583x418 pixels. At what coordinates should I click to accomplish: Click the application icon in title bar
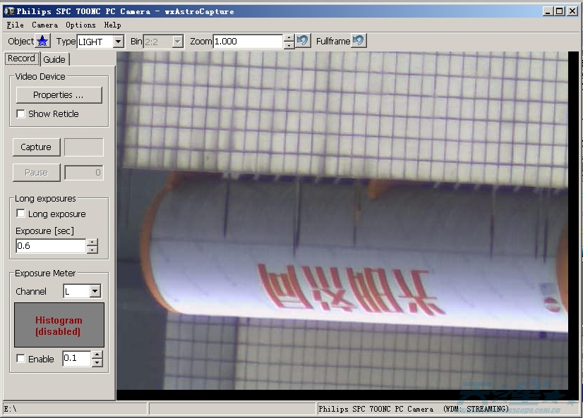(9, 11)
